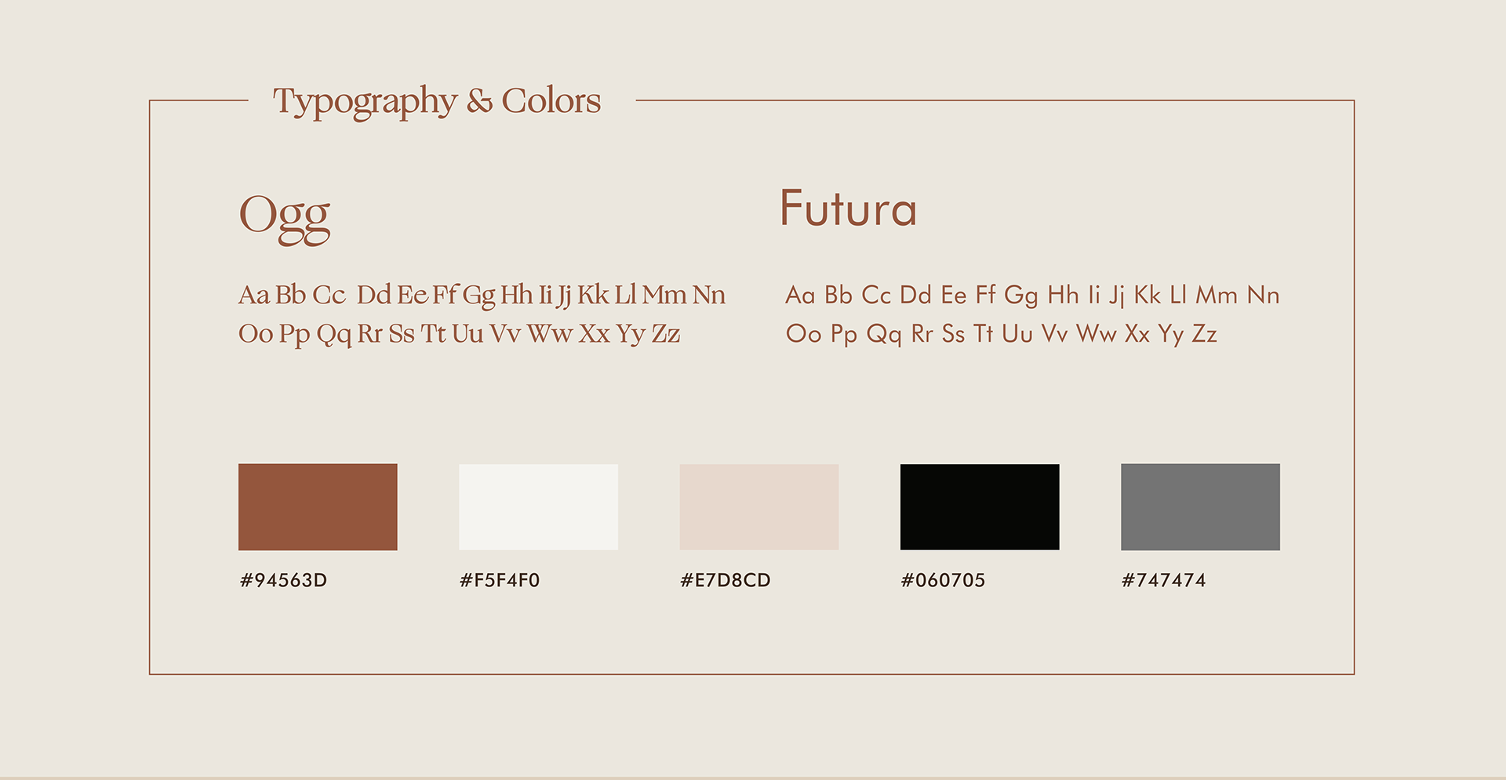Click the ampersand in the title
This screenshot has height=780, width=1506.
[x=479, y=102]
